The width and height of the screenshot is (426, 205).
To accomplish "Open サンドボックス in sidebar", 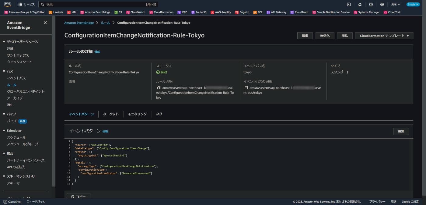I will [18, 55].
